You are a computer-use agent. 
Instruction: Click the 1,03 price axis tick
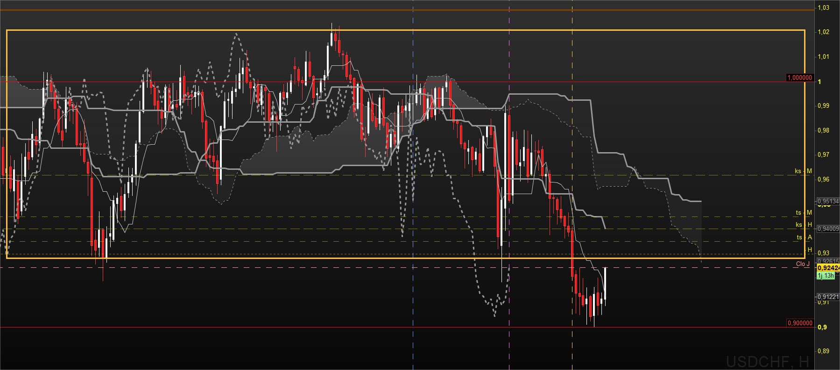pyautogui.click(x=823, y=8)
